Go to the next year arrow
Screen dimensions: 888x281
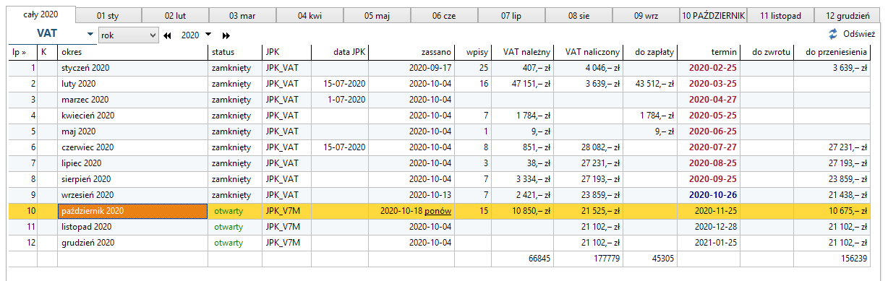226,35
